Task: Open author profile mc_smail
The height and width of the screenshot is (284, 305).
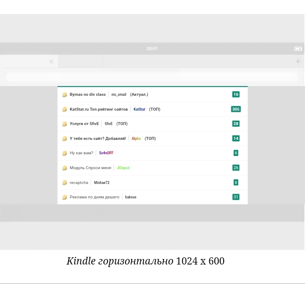Action: pos(119,95)
